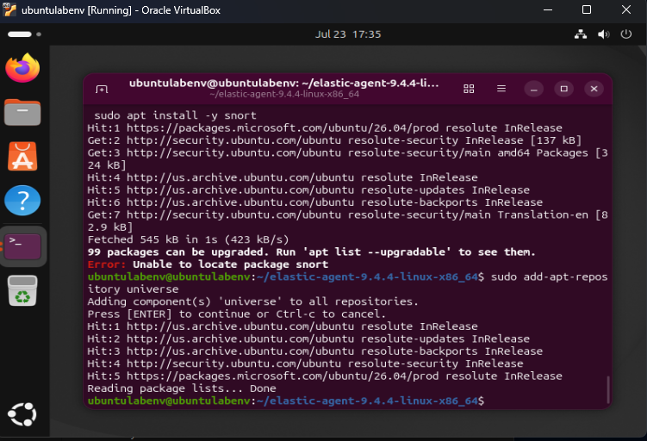Launch the Ubuntu App Center dock icon
This screenshot has height=441, width=647.
(x=22, y=157)
